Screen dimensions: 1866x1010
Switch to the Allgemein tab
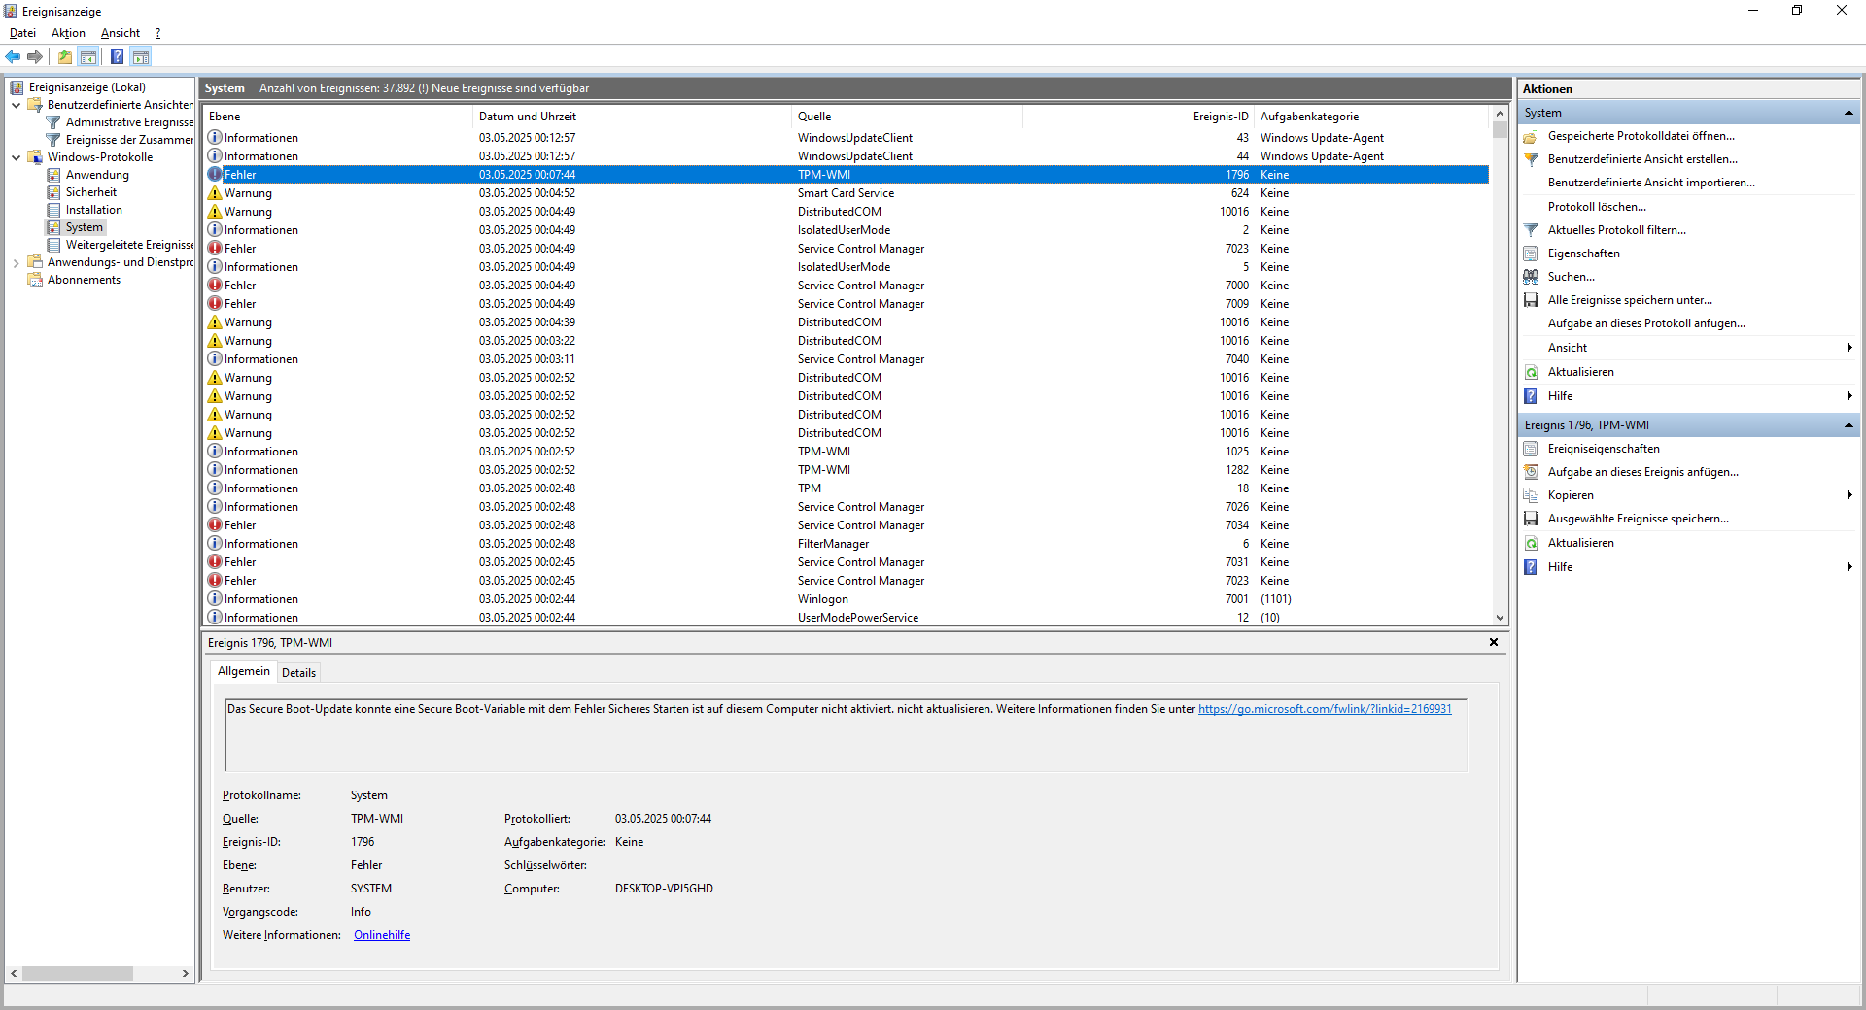244,671
